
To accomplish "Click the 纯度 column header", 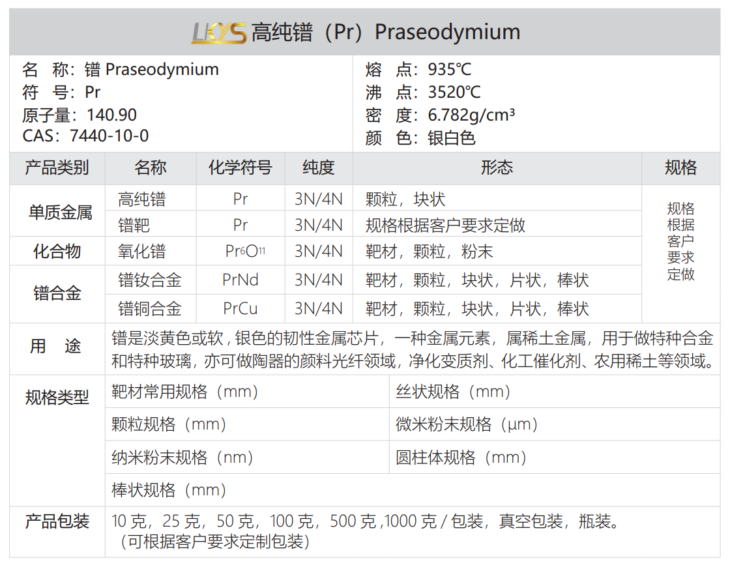I will 318,168.
